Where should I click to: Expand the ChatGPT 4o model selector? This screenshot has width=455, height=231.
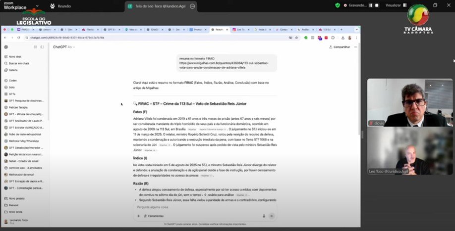[x=62, y=47]
